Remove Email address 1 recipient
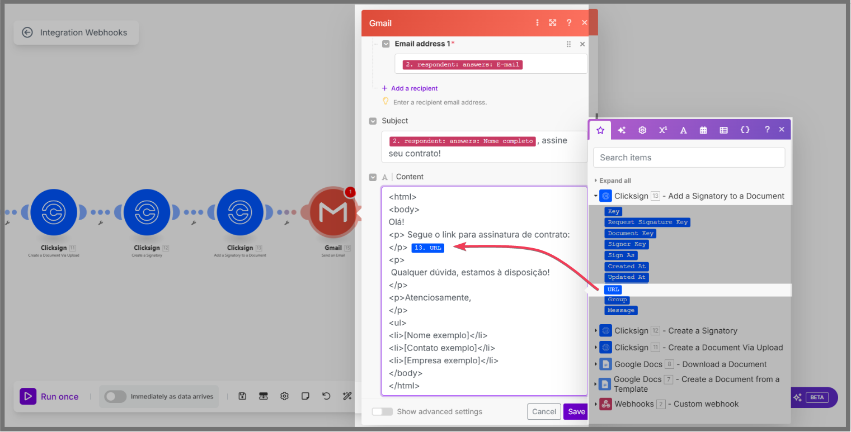 (x=582, y=44)
